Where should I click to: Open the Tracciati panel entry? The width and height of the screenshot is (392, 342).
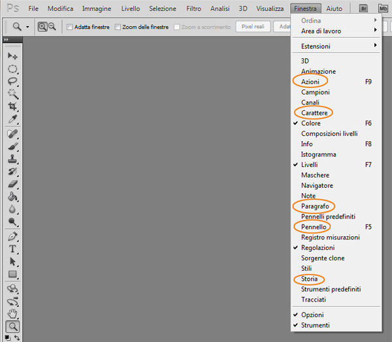coord(336,300)
